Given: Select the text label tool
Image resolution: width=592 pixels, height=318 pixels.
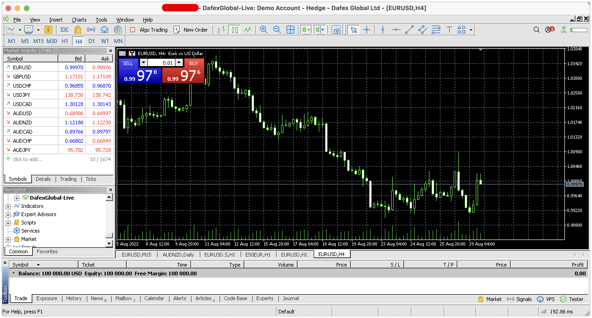Looking at the screenshot, I should click(x=449, y=30).
